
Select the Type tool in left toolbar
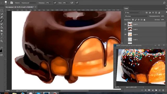(x=2, y=34)
